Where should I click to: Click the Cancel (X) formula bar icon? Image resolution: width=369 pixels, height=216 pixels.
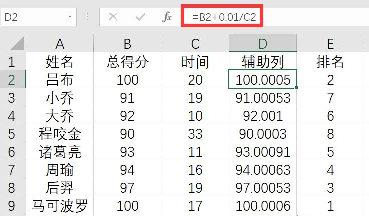click(x=113, y=17)
